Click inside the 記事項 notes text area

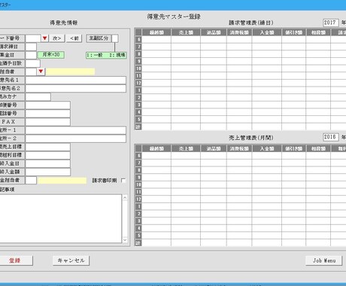(x=60, y=218)
